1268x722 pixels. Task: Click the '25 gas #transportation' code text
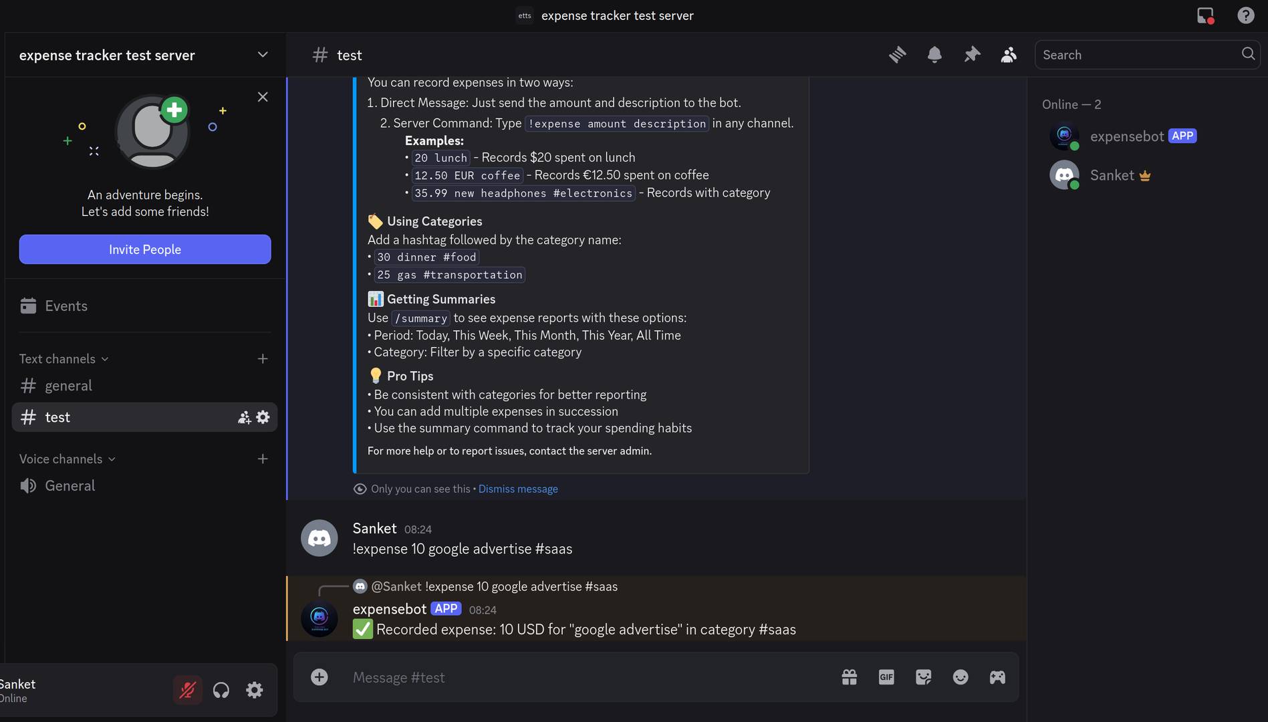tap(450, 275)
